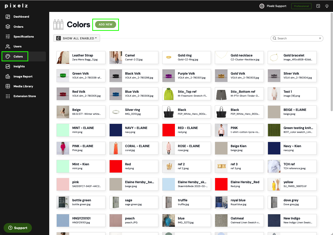333x235 pixels.
Task: Click the Specifications sliders icon
Action: coord(8,37)
